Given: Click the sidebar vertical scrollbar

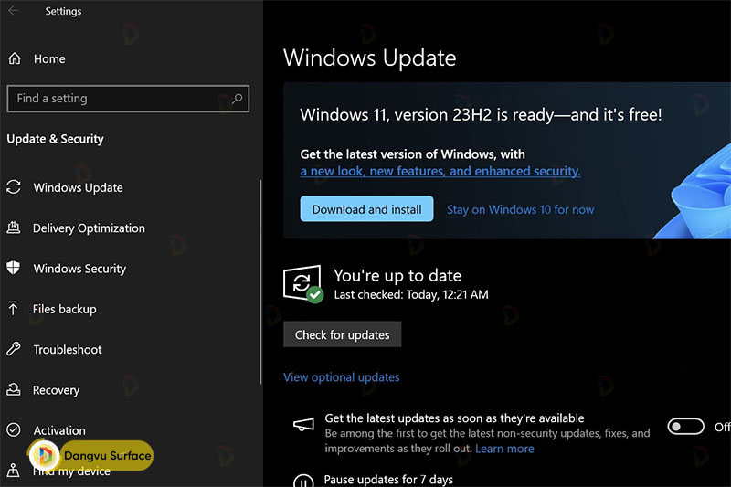Looking at the screenshot, I should (x=260, y=282).
